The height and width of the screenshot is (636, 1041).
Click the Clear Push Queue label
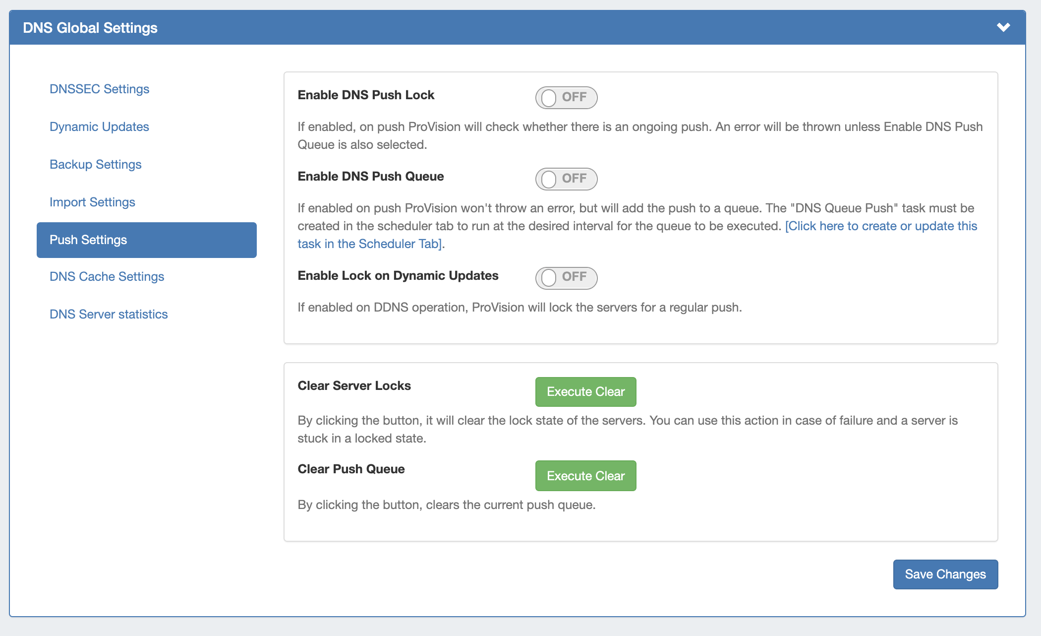click(351, 469)
